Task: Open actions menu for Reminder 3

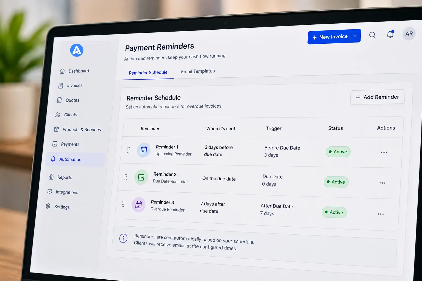Action: (381, 214)
